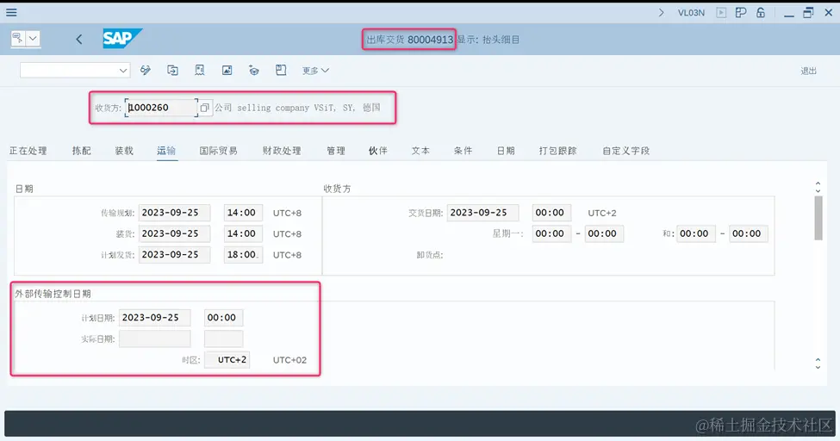Toggle display/change mode glasses-and-pencil icon
The width and height of the screenshot is (840, 441).
[146, 70]
